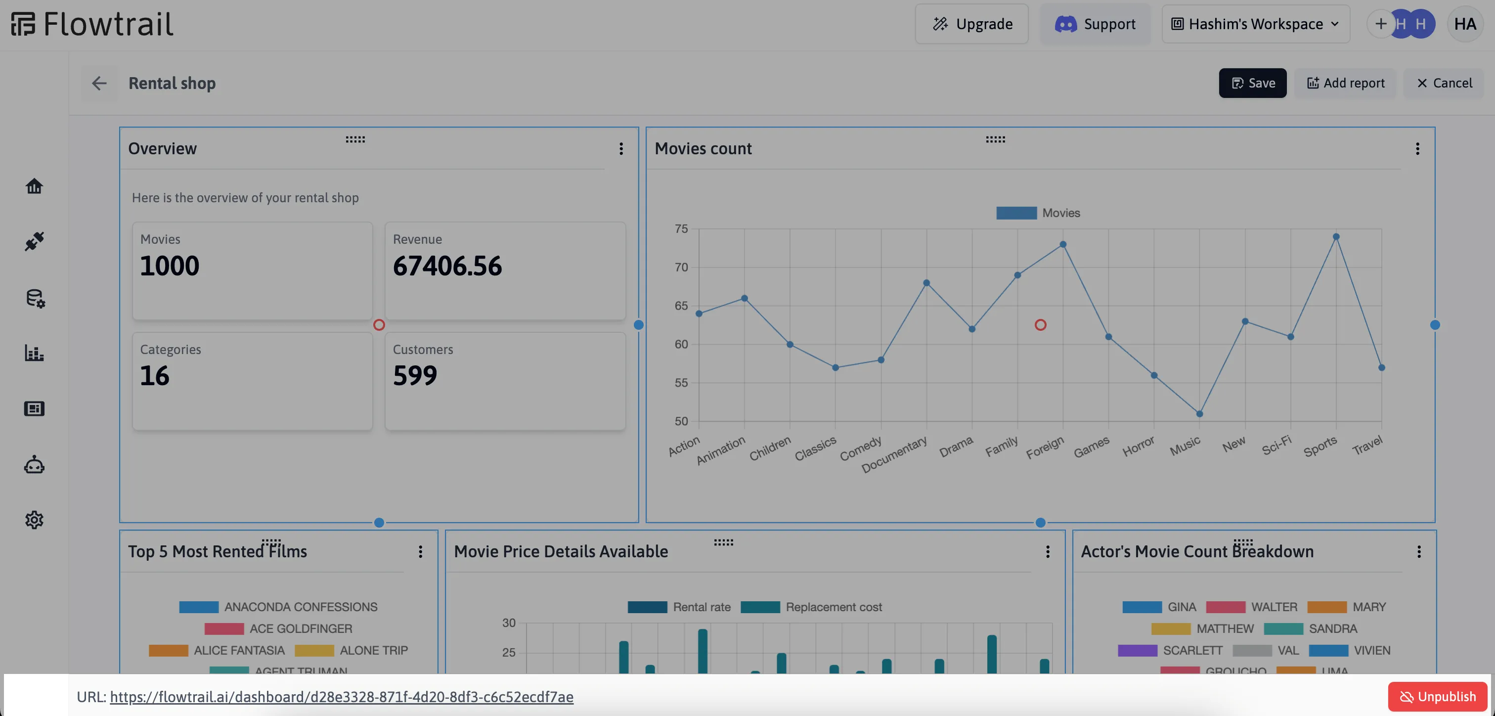This screenshot has width=1495, height=716.
Task: Toggle Replacement cost legend item
Action: pyautogui.click(x=811, y=607)
